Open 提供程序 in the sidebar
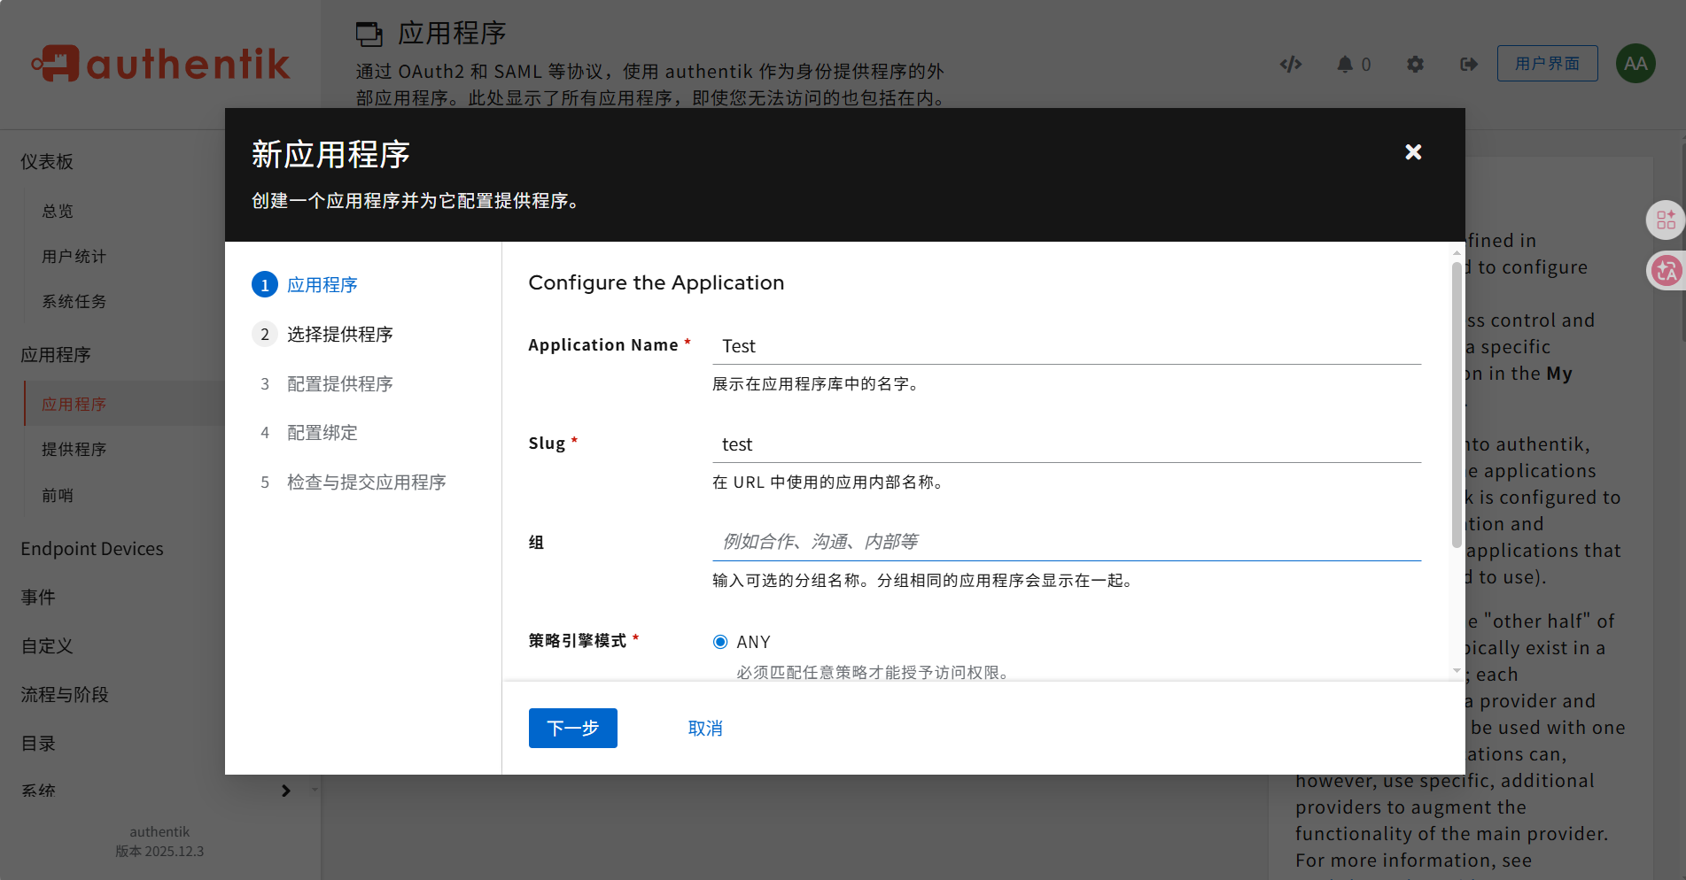 [74, 450]
